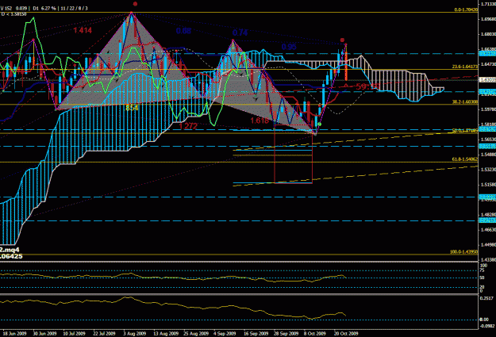Click the 28 Sep 2009 date label
Viewport: 496px width, 337px height.
tap(286, 334)
